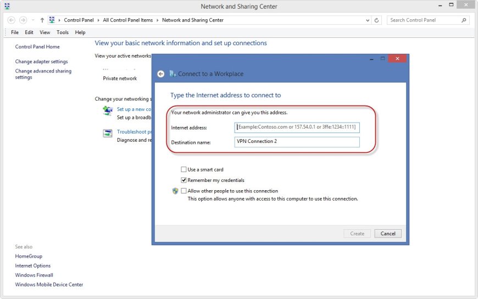The width and height of the screenshot is (478, 299).
Task: Click the search magnifier icon
Action: pyautogui.click(x=464, y=20)
